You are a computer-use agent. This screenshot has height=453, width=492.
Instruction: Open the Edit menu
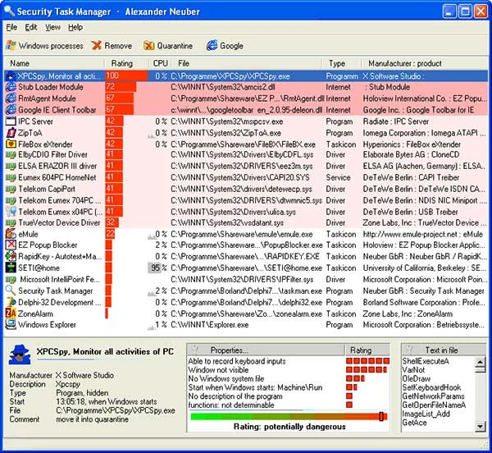(31, 27)
